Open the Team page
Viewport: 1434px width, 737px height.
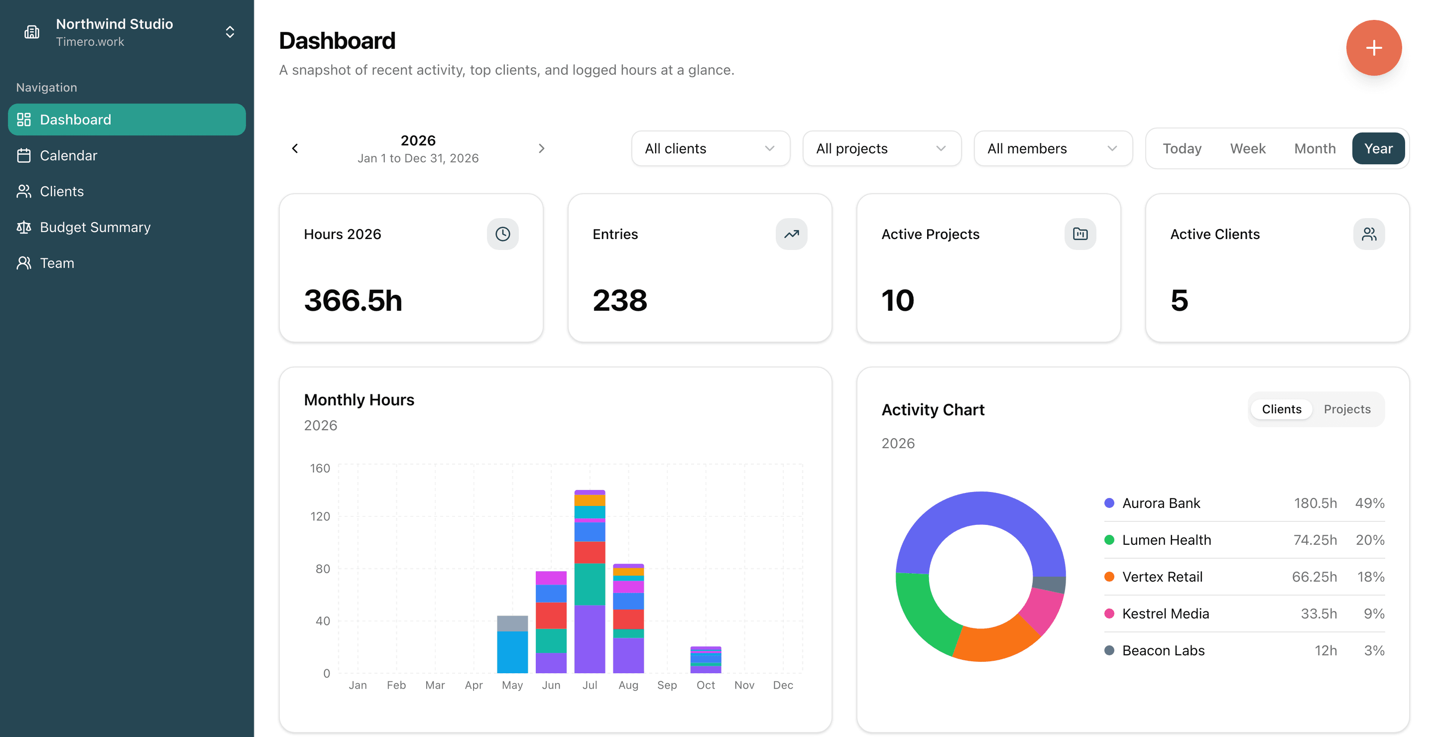tap(127, 263)
